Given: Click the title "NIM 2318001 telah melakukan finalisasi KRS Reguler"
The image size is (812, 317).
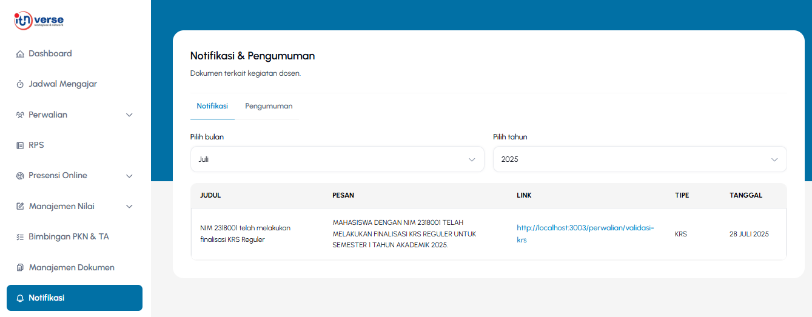Looking at the screenshot, I should [246, 234].
